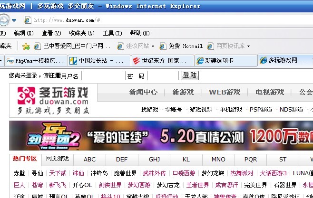Click the 登陆 login button
Screen dimensions: 313x198
[x=190, y=75]
